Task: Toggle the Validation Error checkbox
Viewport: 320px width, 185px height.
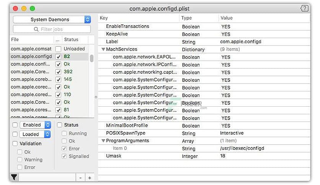Action: point(20,167)
